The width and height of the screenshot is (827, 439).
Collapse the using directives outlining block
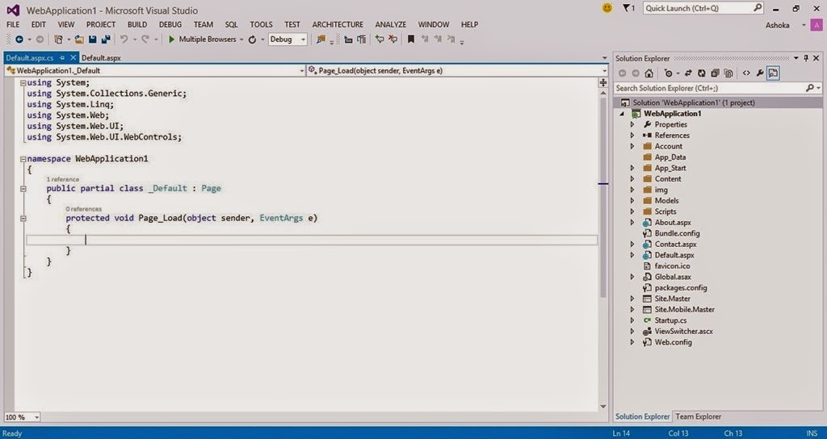pos(23,83)
